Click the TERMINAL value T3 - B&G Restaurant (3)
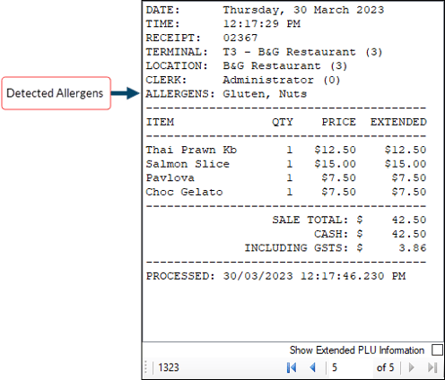The height and width of the screenshot is (380, 445). (302, 52)
